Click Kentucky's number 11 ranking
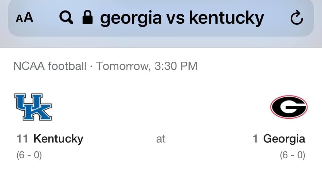The width and height of the screenshot is (322, 175). (22, 139)
